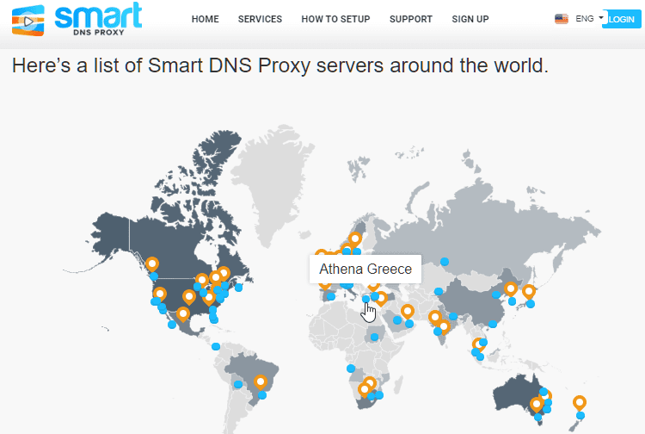This screenshot has height=434, width=645.
Task: Click SIGN UP in navigation
Action: (470, 19)
